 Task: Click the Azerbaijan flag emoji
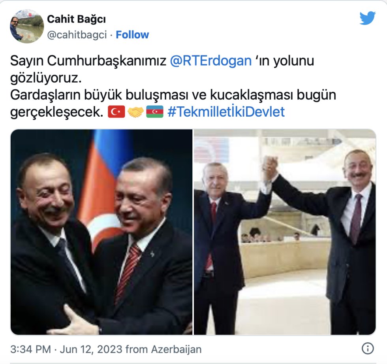[155, 112]
